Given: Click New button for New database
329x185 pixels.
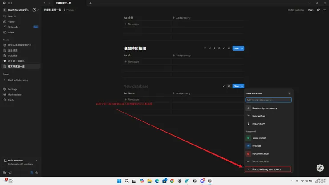Looking at the screenshot, I should (236, 86).
